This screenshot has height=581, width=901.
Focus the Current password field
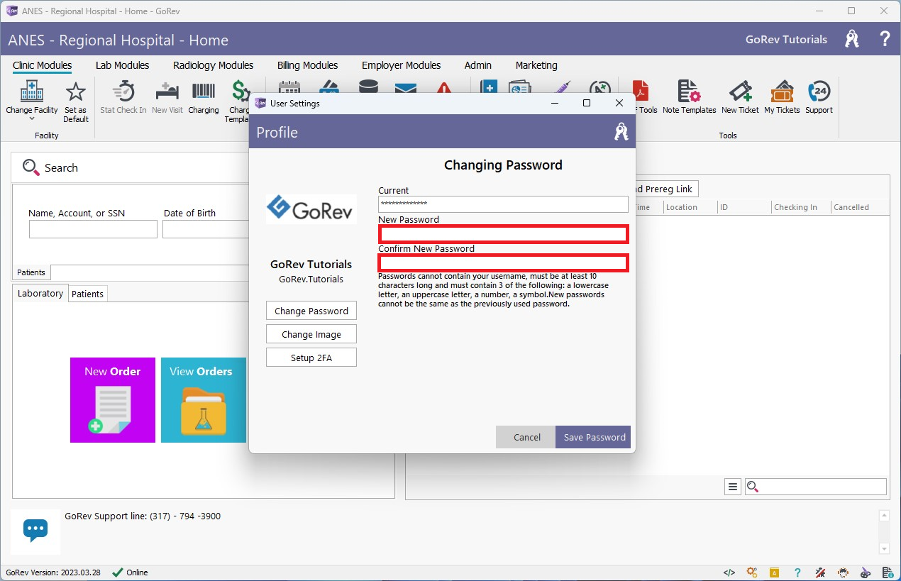[503, 204]
